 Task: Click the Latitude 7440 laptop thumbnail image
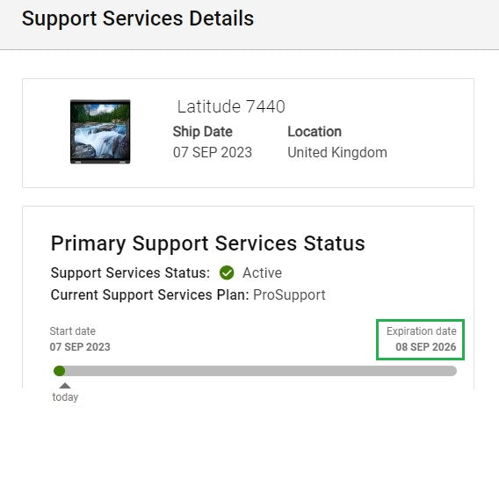pos(100,132)
